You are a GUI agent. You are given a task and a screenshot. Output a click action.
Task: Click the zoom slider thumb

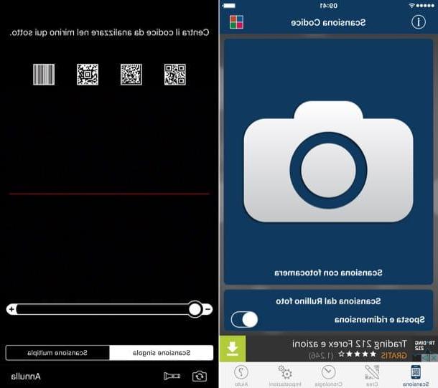point(195,309)
